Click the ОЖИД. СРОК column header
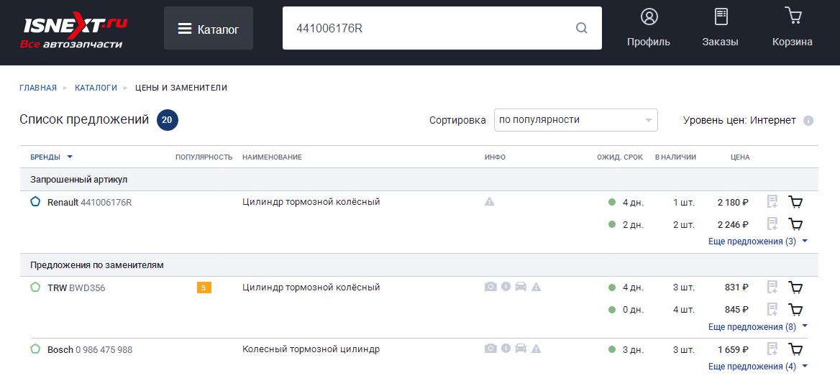The height and width of the screenshot is (391, 840). 620,157
